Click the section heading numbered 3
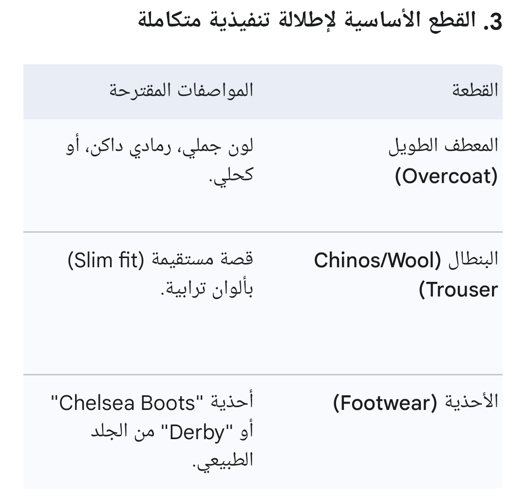526x500 pixels. pos(319,22)
